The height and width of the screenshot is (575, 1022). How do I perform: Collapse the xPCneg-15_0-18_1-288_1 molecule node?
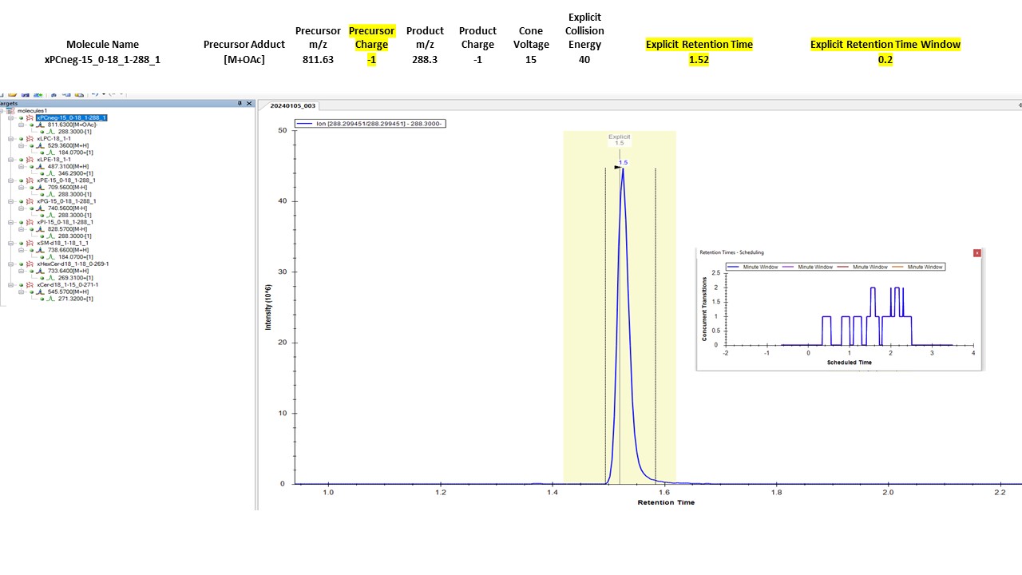[11, 117]
